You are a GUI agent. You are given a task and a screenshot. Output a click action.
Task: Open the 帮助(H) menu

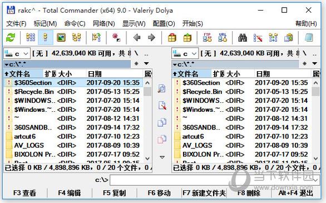306,23
